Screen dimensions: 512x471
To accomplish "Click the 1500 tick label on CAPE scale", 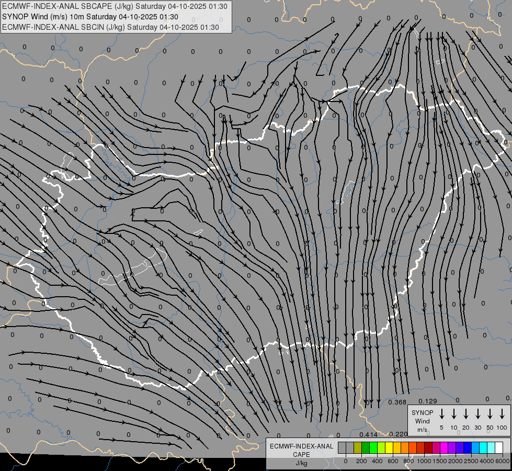I will click(x=439, y=461).
